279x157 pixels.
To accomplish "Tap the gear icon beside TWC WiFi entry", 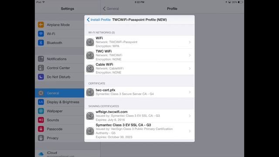I will tap(90, 55).
